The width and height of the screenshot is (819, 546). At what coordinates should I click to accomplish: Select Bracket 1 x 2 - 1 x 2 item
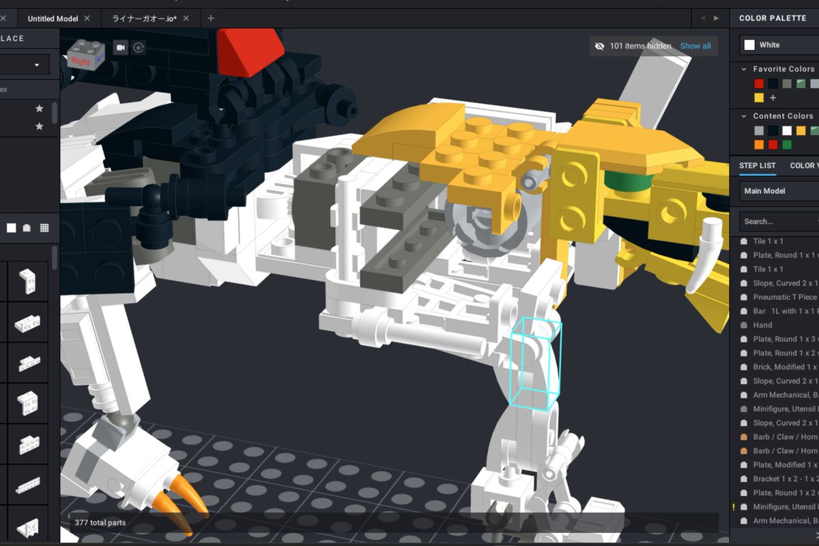(786, 478)
